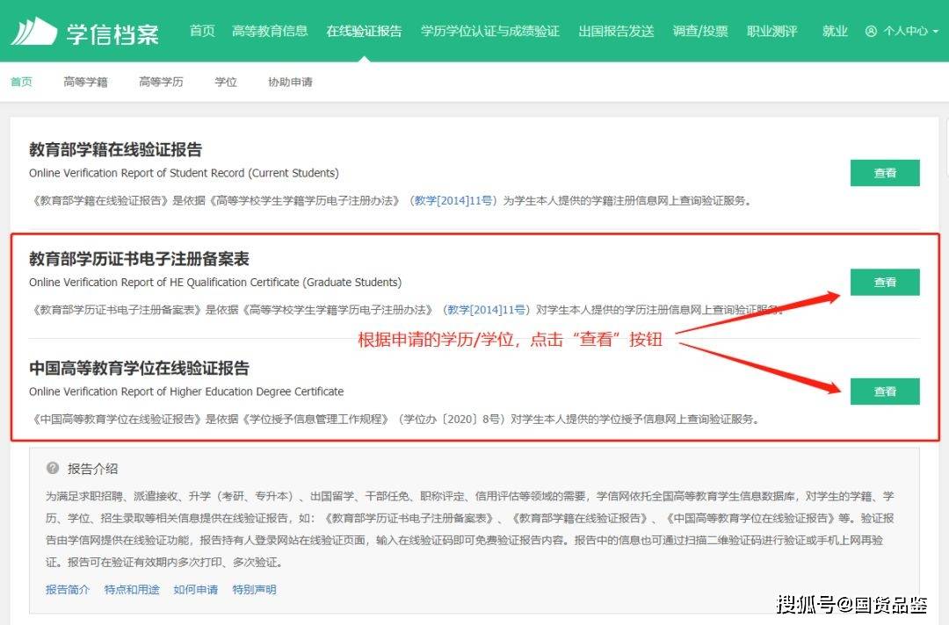Open 高等教育信息 in the navigation bar
Screen dimensions: 949x625
tap(270, 32)
